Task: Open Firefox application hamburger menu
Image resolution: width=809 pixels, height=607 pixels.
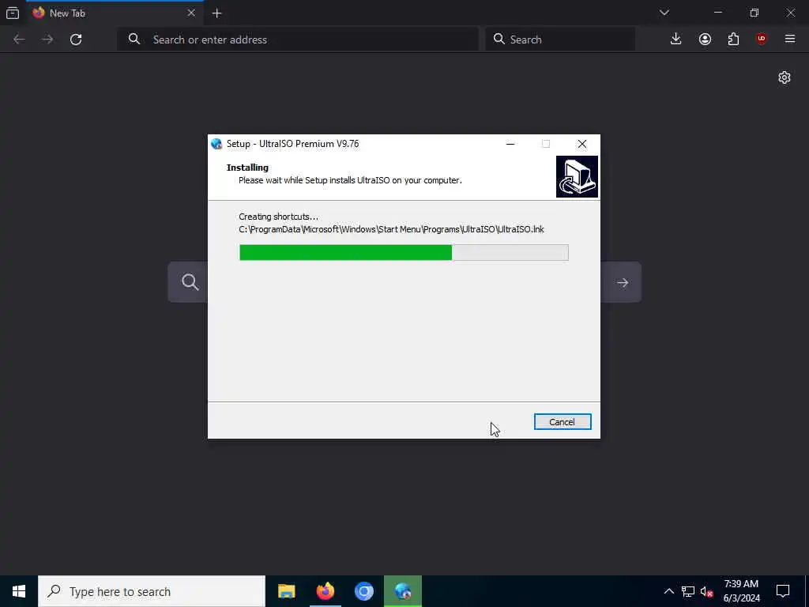Action: click(x=790, y=40)
